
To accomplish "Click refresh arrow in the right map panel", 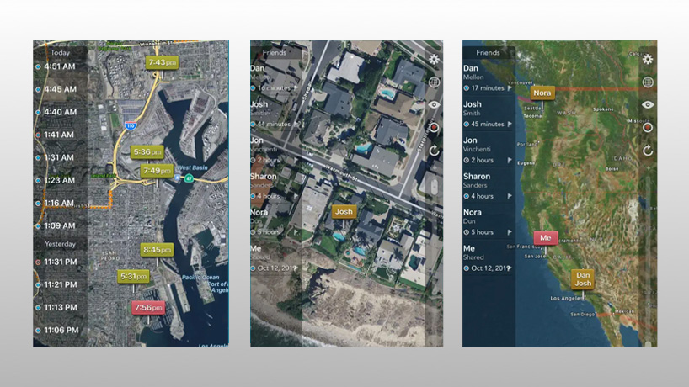I will click(x=647, y=151).
